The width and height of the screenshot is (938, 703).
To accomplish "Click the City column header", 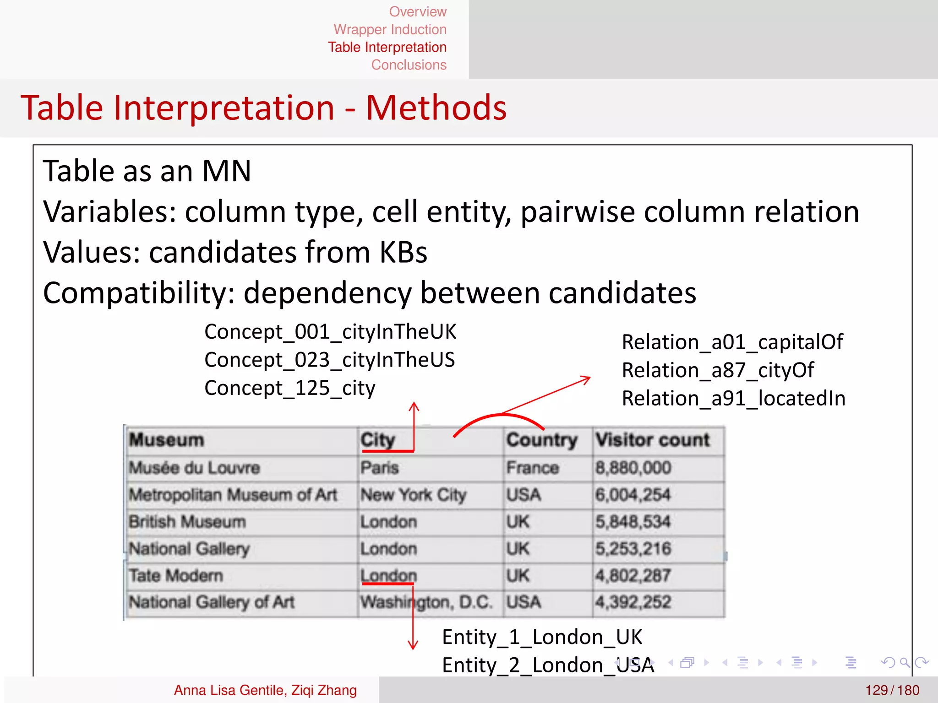I will point(431,440).
